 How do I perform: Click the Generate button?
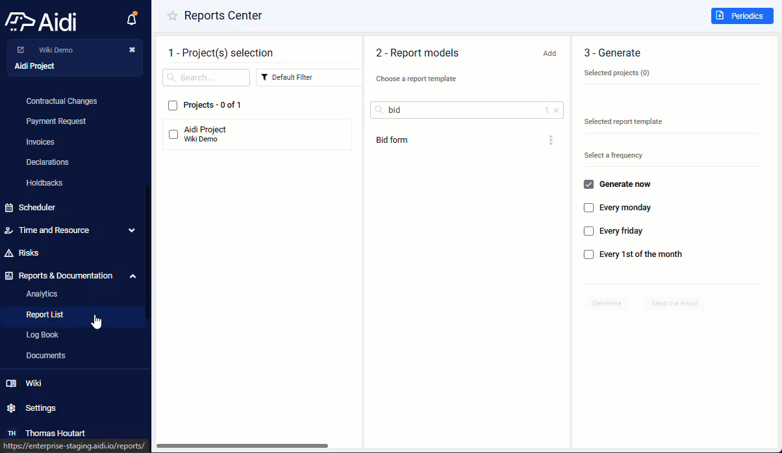point(607,303)
